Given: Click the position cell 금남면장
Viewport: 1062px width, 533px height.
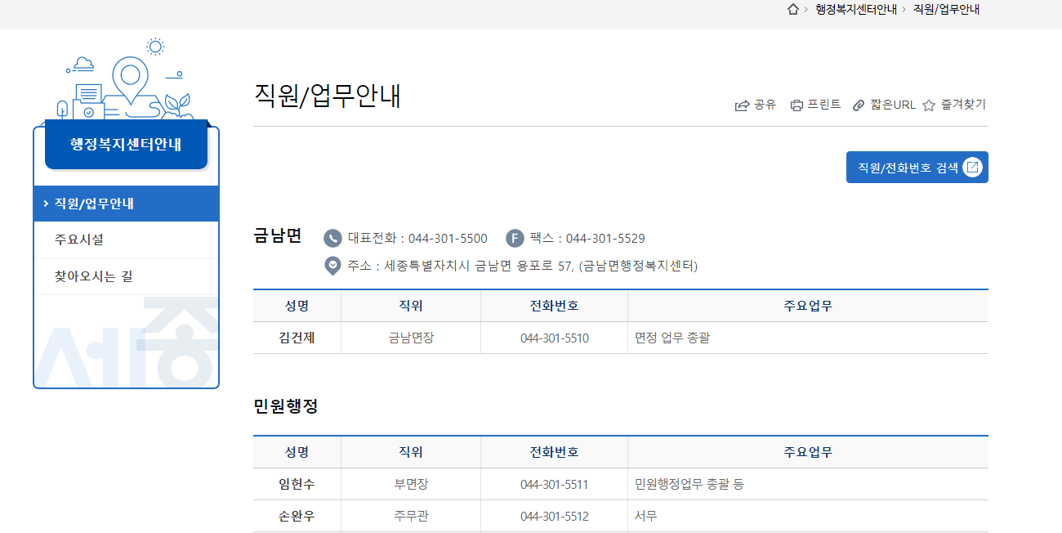Looking at the screenshot, I should point(411,338).
